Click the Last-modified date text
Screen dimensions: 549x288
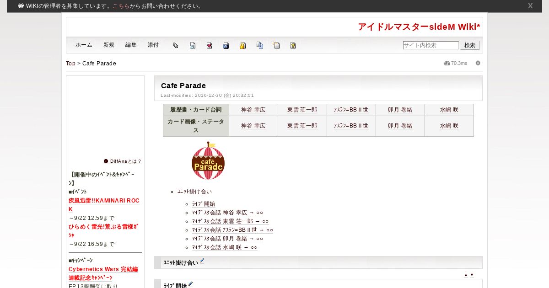[207, 96]
